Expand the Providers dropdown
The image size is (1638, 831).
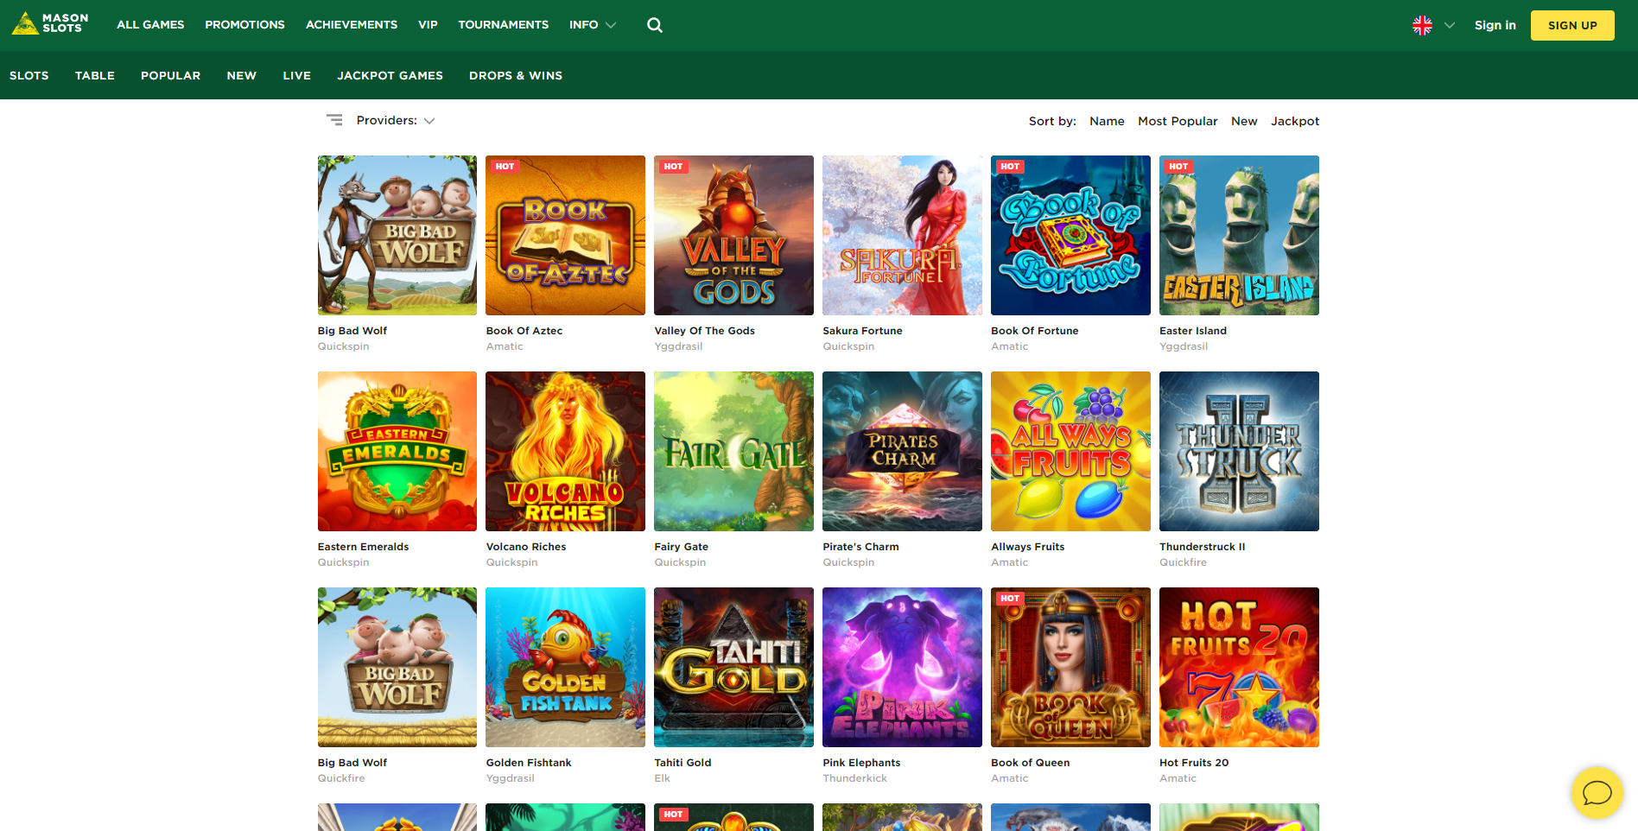tap(396, 120)
